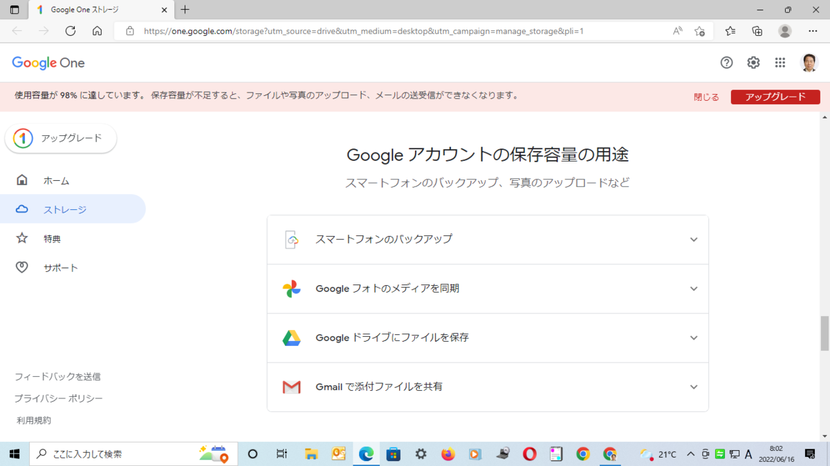830x466 pixels.
Task: Open the notification center icon
Action: click(x=810, y=454)
